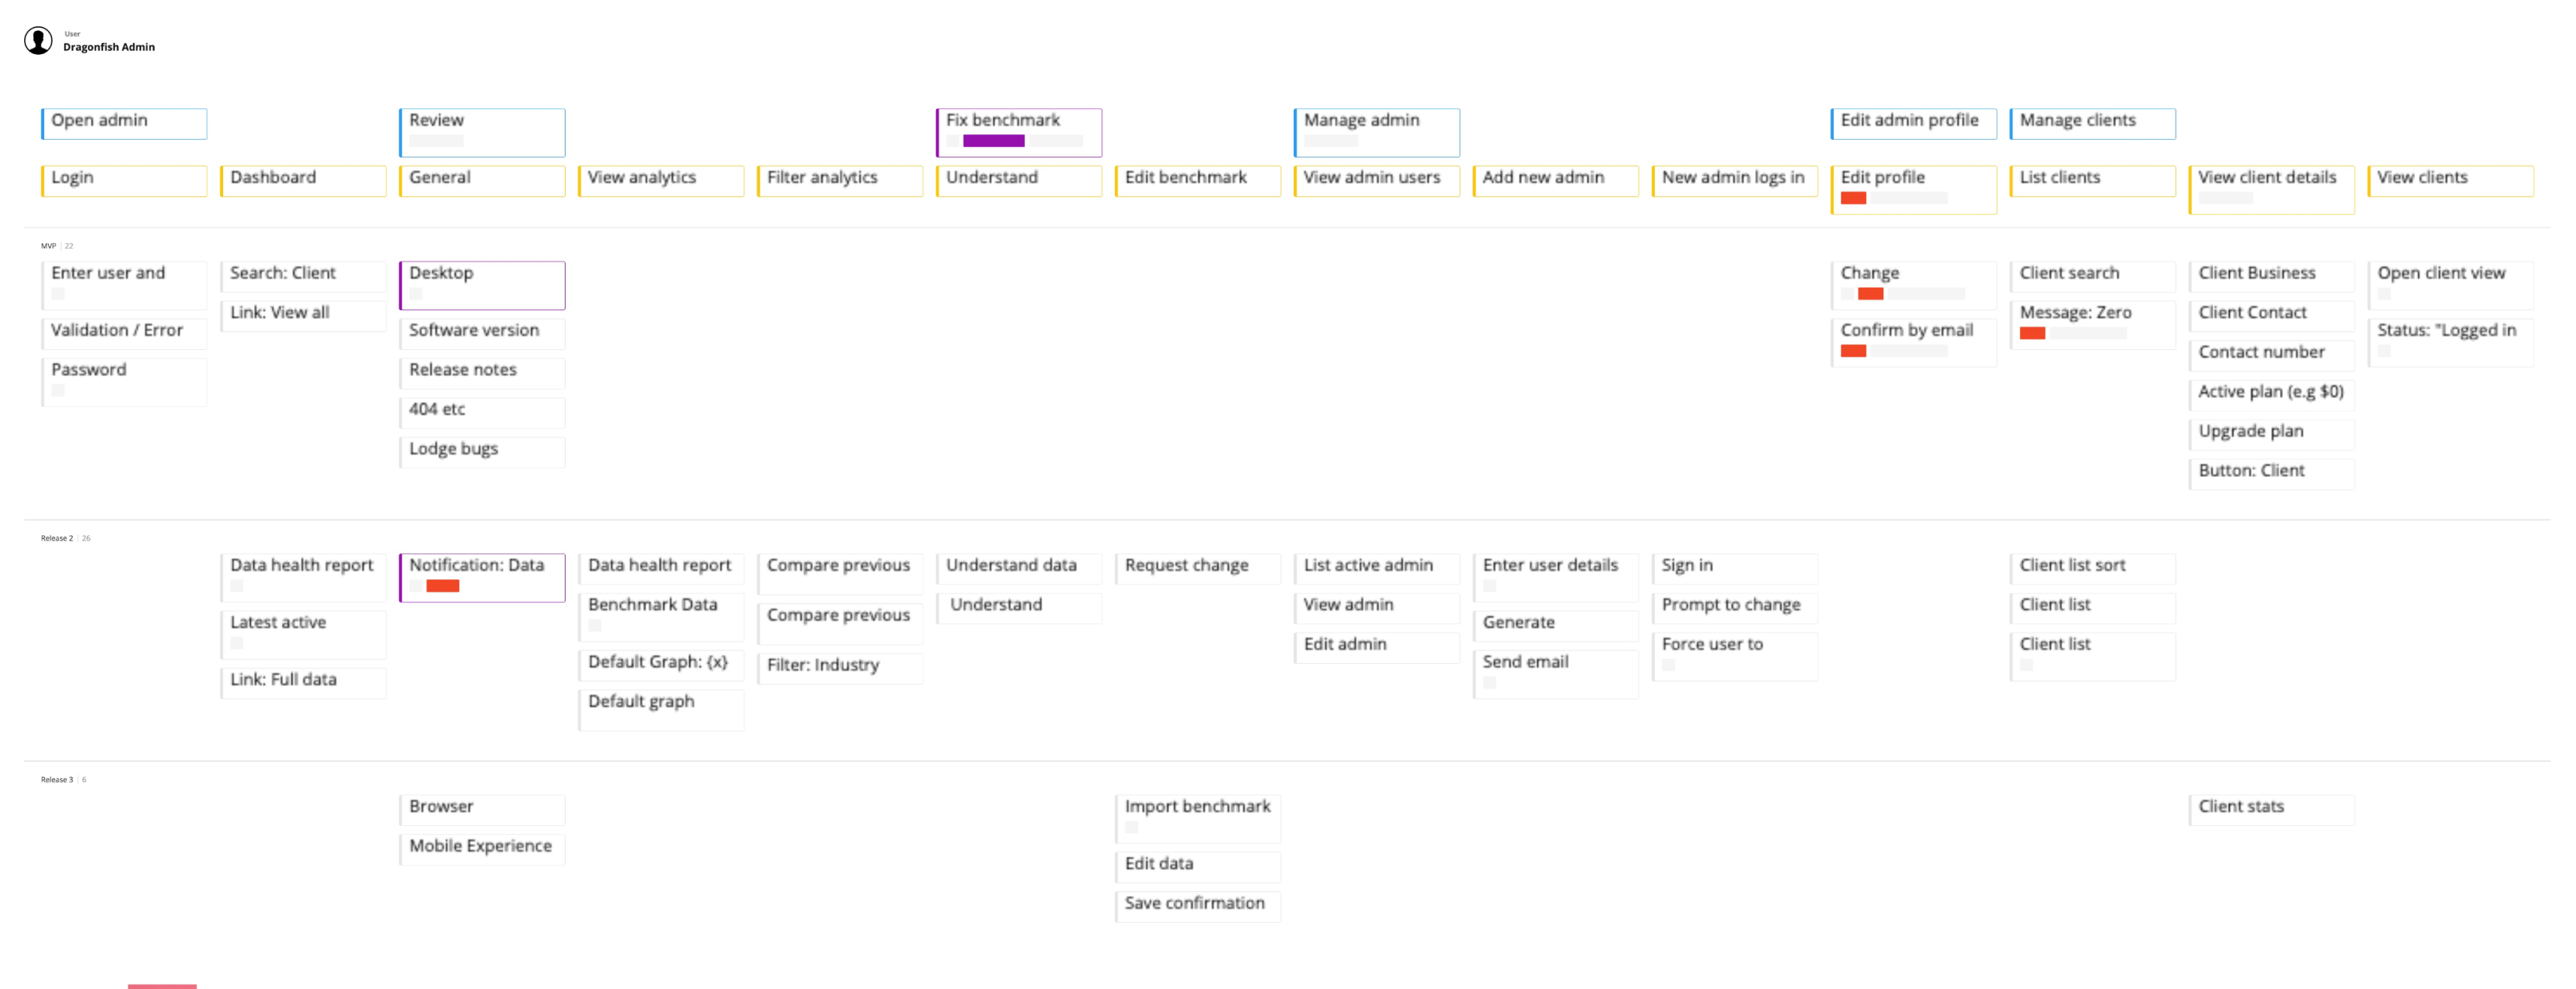Click the red status bar on Edit profile
Viewport: 2576px width, 989px height.
click(x=1853, y=198)
